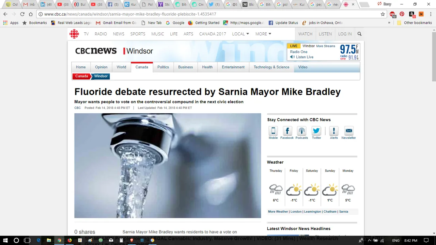Open the AdBlock Plus extension

tap(393, 14)
